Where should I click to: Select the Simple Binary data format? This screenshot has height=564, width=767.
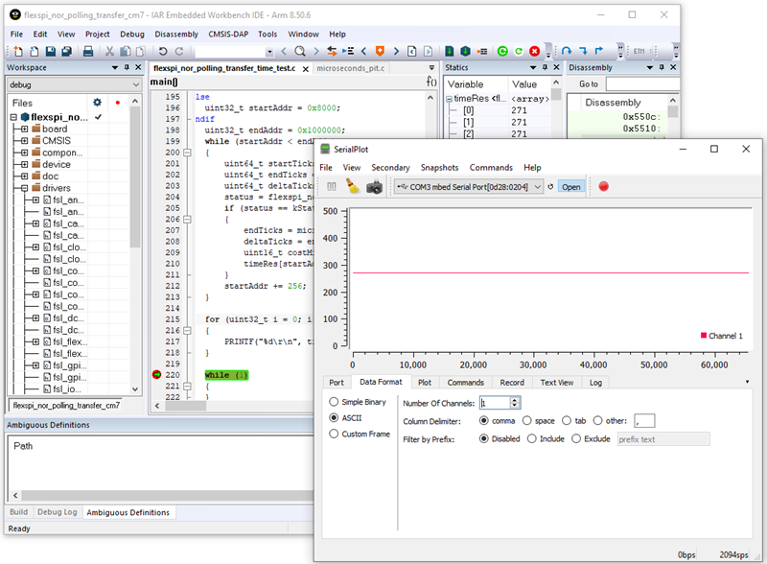[334, 402]
